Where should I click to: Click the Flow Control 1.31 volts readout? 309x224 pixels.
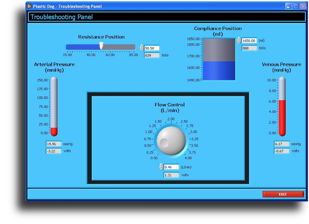(x=171, y=175)
